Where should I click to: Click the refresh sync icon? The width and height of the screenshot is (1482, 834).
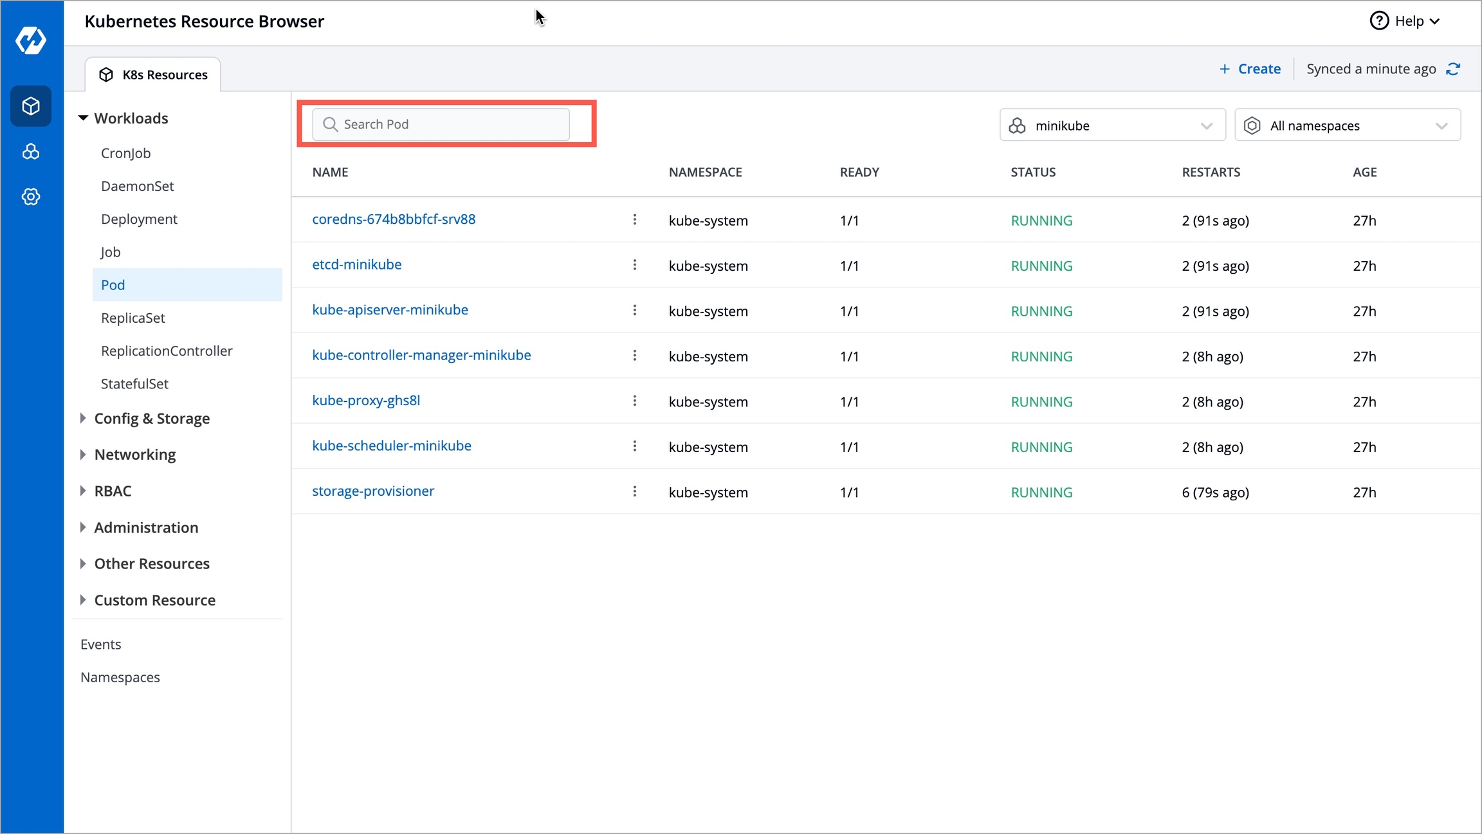[1453, 69]
